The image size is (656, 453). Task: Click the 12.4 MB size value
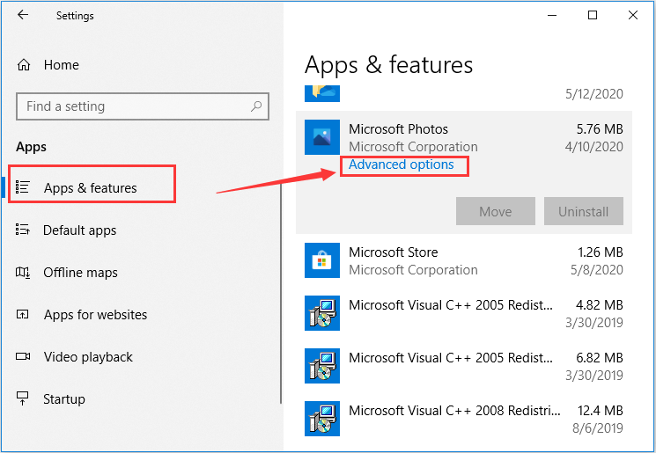click(x=601, y=411)
